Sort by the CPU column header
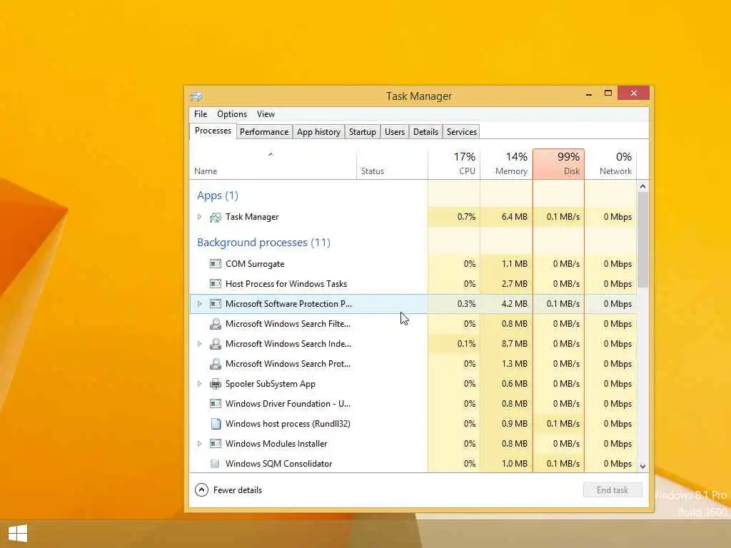731x548 pixels. coord(454,164)
